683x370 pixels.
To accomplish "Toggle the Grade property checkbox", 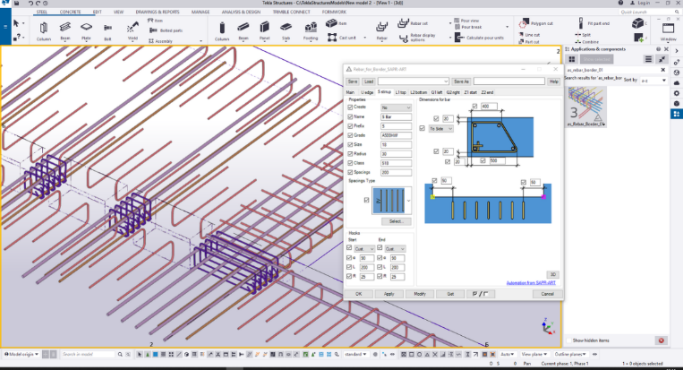I will [350, 135].
